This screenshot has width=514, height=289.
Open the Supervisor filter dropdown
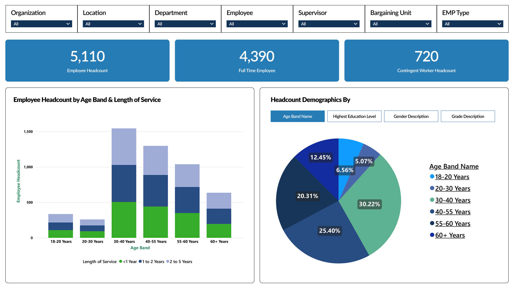coord(329,24)
